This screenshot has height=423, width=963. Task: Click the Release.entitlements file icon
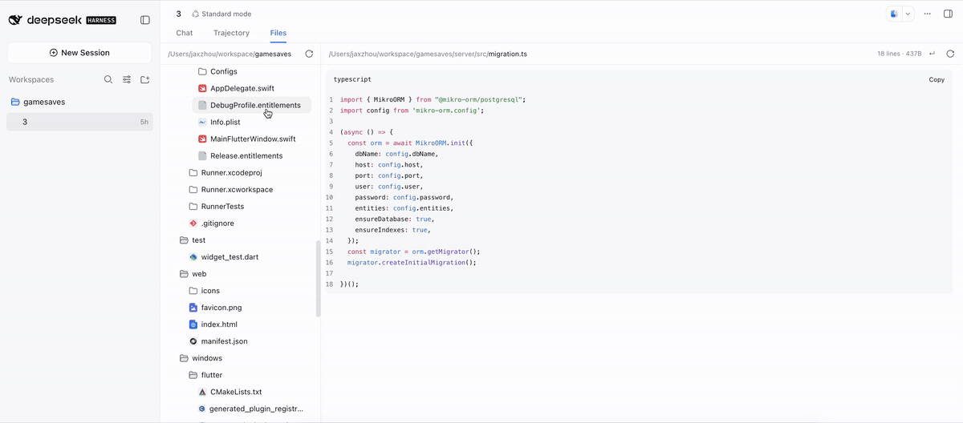coord(203,155)
